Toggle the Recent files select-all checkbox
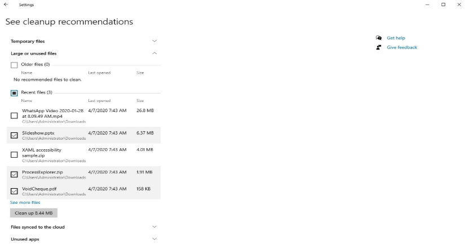 (x=14, y=93)
